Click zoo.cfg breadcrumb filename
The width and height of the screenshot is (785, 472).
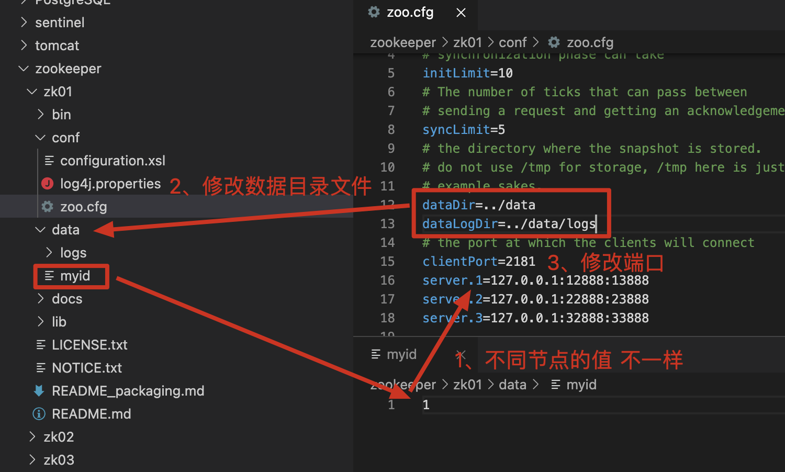[x=590, y=42]
